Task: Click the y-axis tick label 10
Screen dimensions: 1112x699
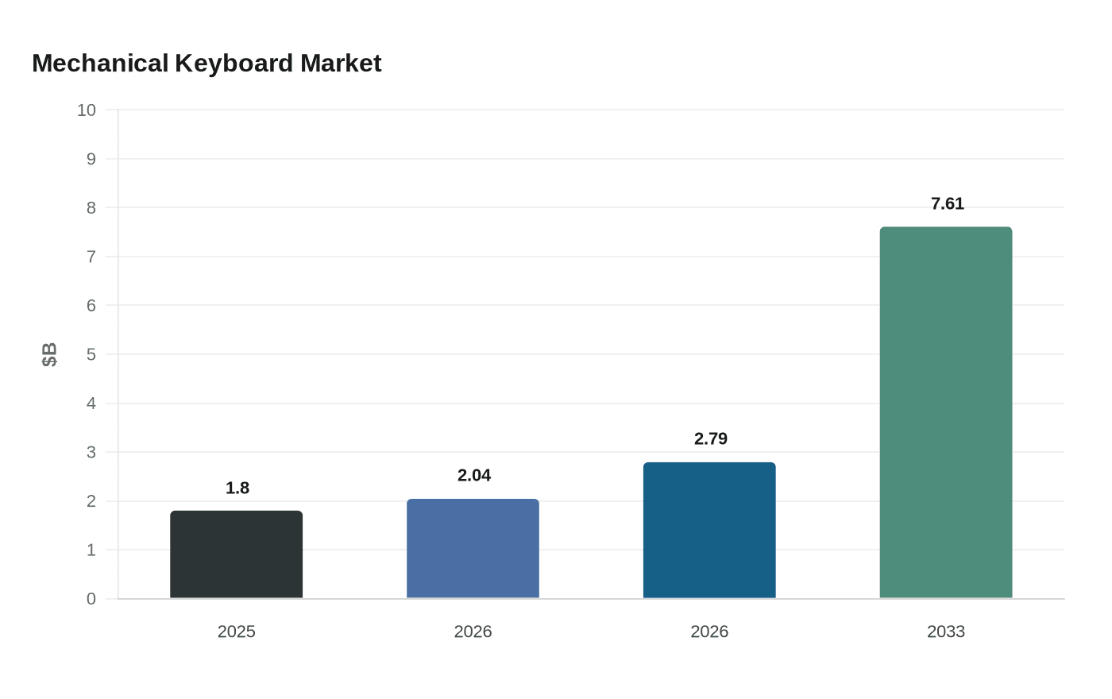Action: [87, 110]
